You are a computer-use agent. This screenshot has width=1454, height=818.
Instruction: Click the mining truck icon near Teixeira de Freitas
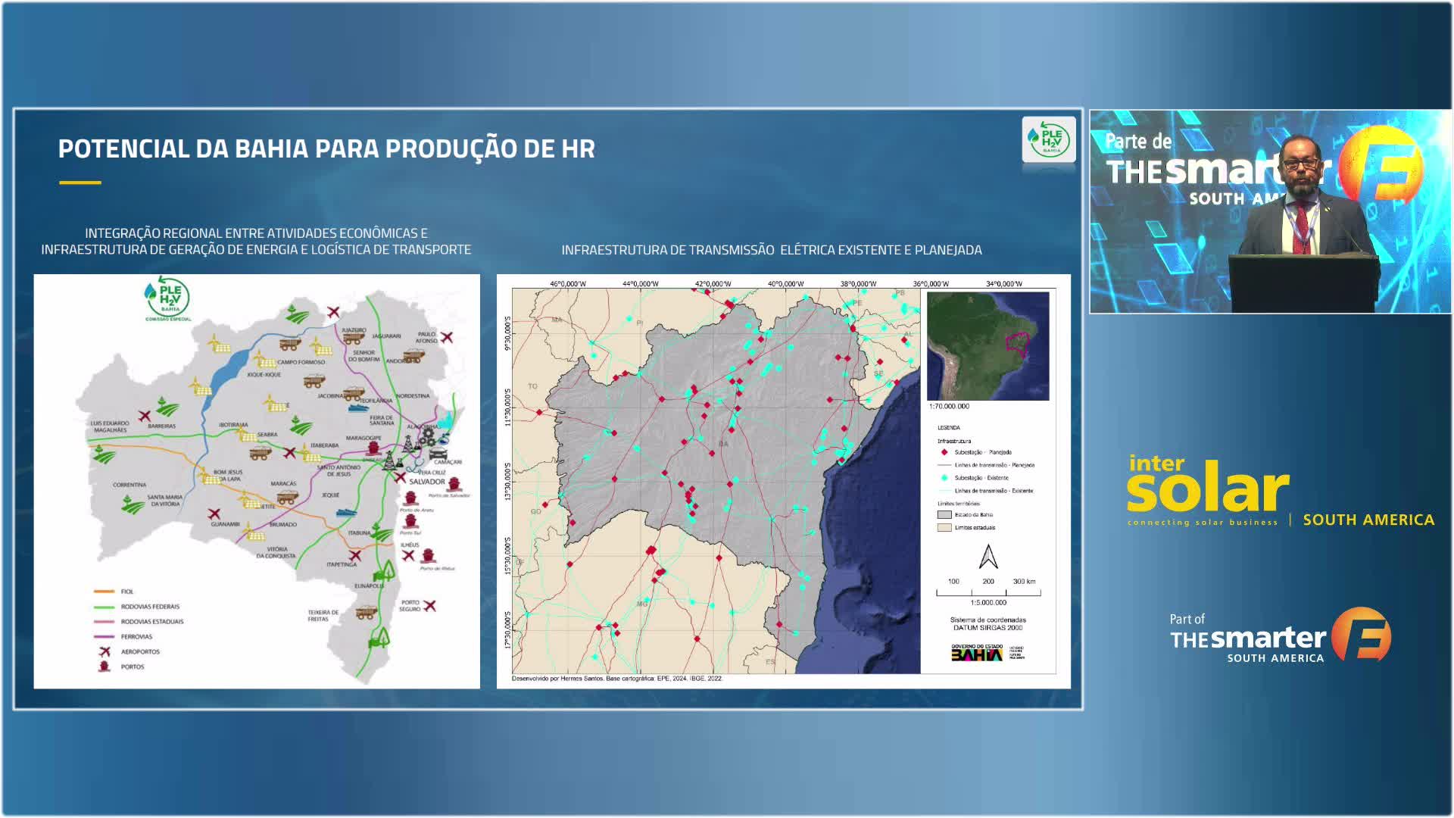click(x=366, y=612)
